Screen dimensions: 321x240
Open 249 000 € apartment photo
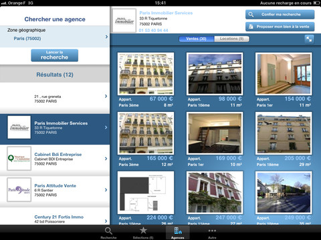pos(284,193)
